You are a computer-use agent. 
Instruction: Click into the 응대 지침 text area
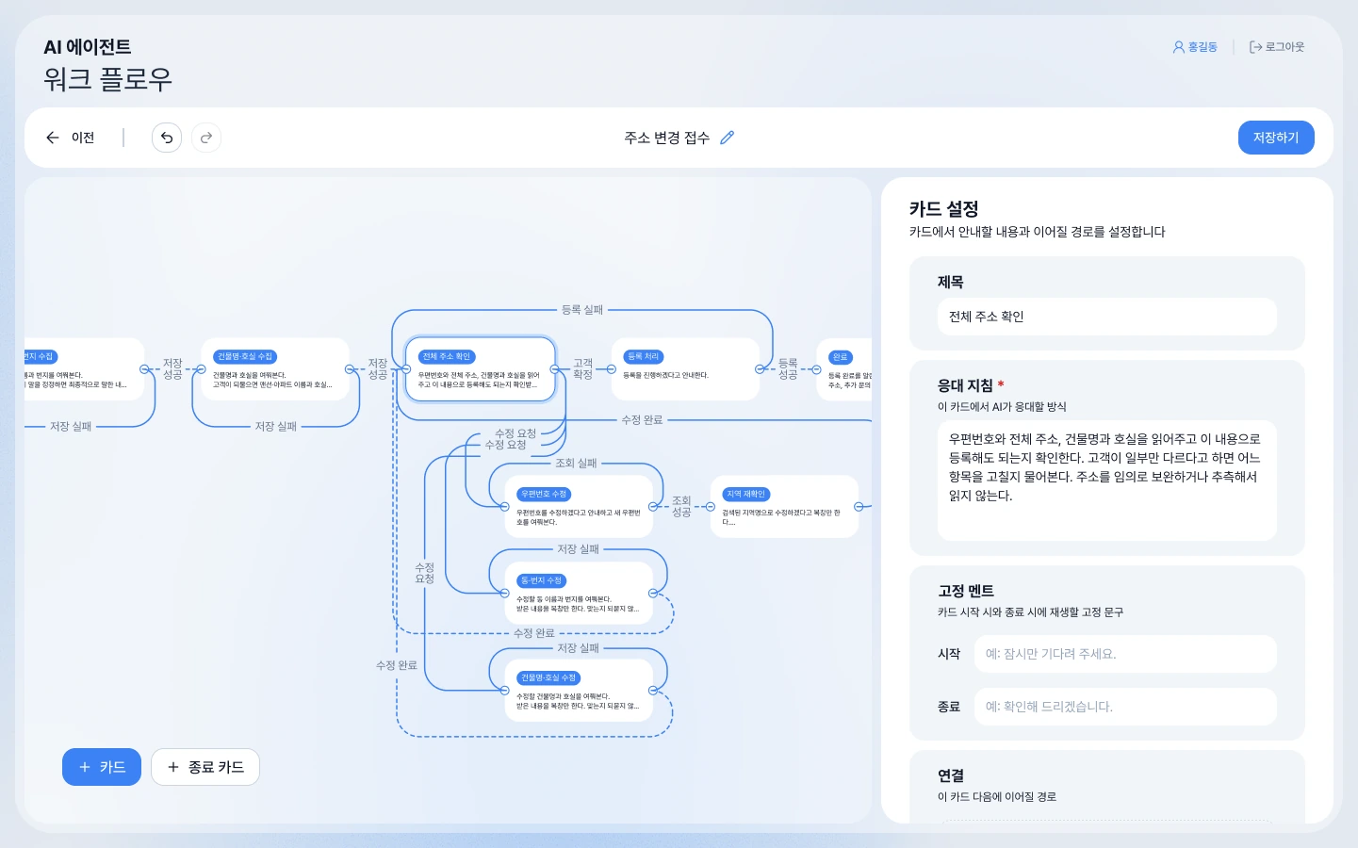[x=1107, y=481]
